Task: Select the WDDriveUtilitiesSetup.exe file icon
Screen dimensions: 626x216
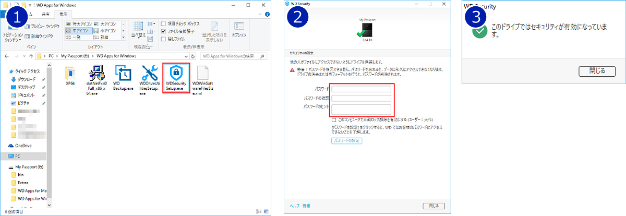Action: 150,73
